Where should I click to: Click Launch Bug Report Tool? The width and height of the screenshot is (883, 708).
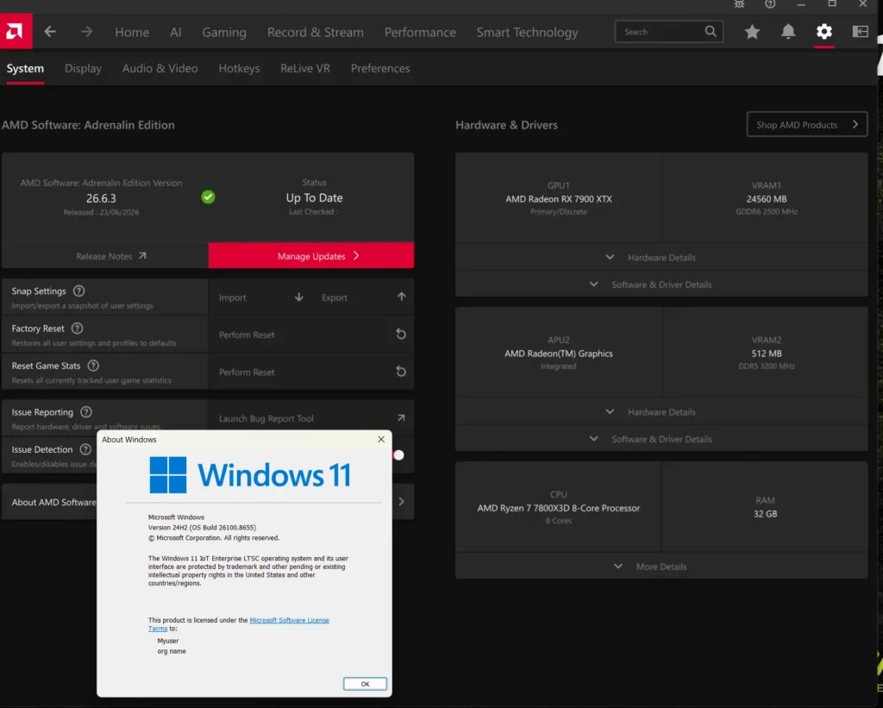[266, 418]
